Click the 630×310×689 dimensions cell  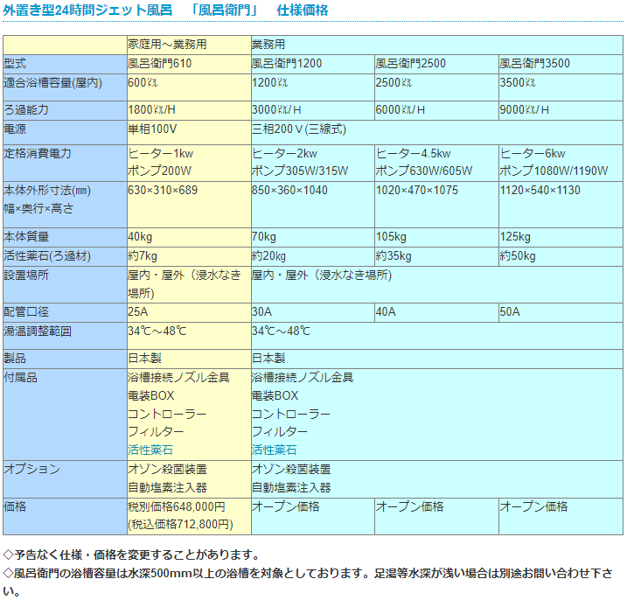coord(189,205)
